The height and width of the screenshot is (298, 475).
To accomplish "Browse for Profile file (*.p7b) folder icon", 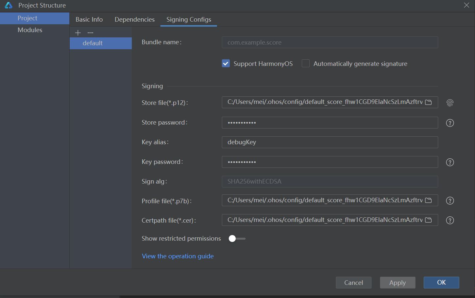I will (428, 200).
